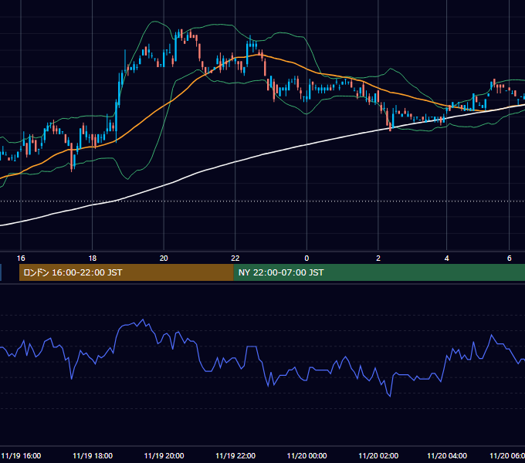Click hour label 0 on chart axis
The height and width of the screenshot is (463, 525).
(x=307, y=258)
